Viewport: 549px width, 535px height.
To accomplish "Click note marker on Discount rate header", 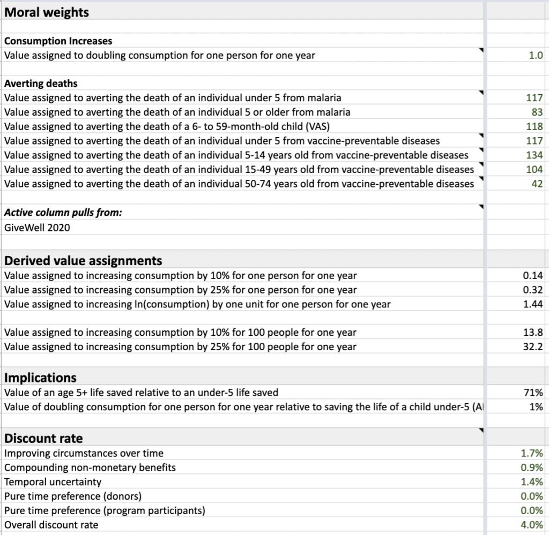I will (481, 430).
